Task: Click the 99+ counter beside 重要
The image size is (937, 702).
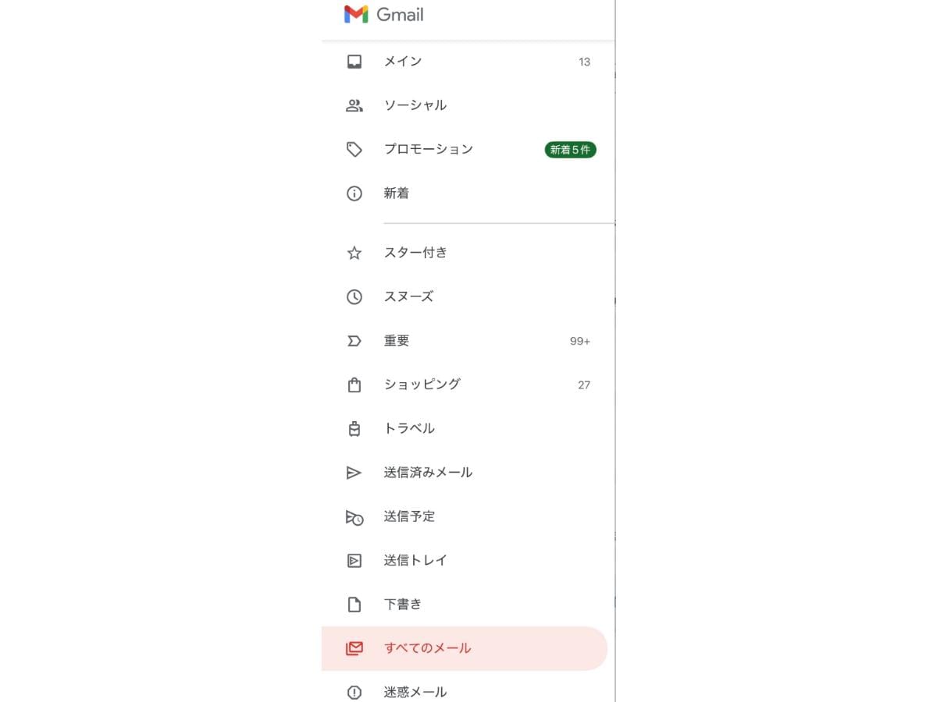Action: click(x=579, y=340)
